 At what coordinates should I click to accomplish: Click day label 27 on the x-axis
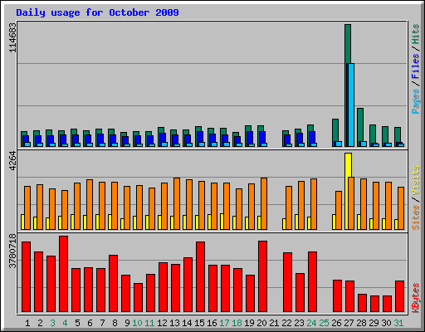[x=349, y=323]
